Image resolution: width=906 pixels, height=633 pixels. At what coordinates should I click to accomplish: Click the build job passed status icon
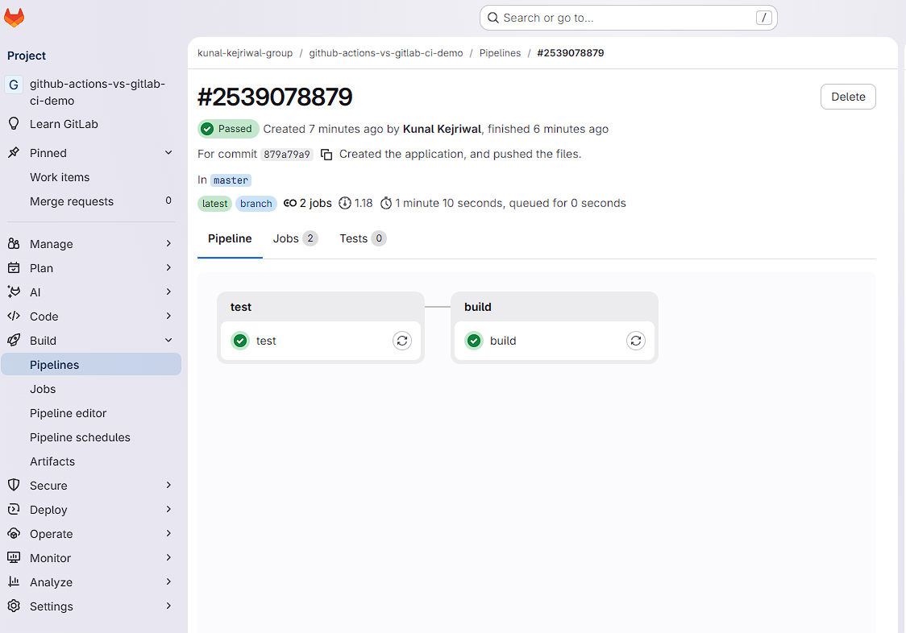[x=474, y=341]
